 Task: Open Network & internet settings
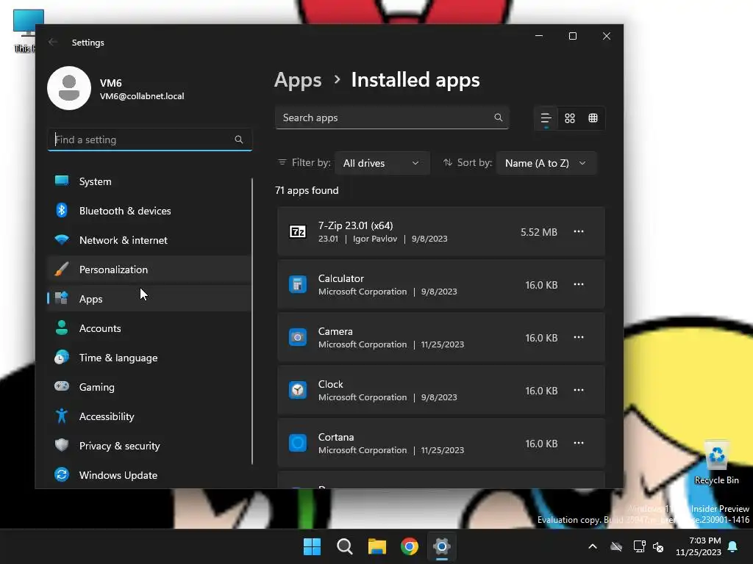149,240
